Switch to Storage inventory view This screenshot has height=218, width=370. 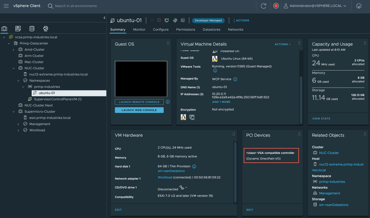(x=32, y=29)
